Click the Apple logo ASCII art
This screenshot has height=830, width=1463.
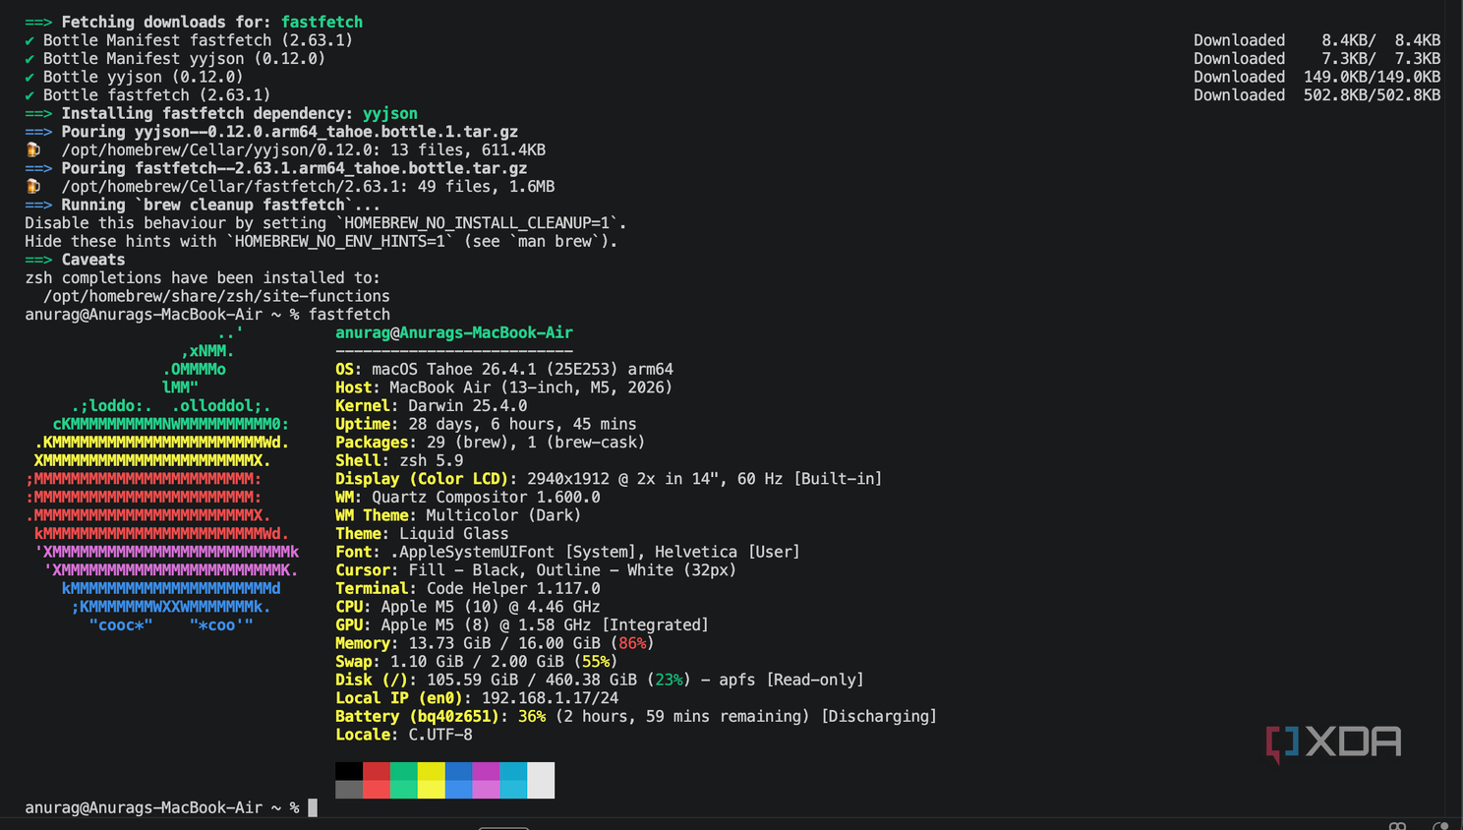tap(162, 479)
